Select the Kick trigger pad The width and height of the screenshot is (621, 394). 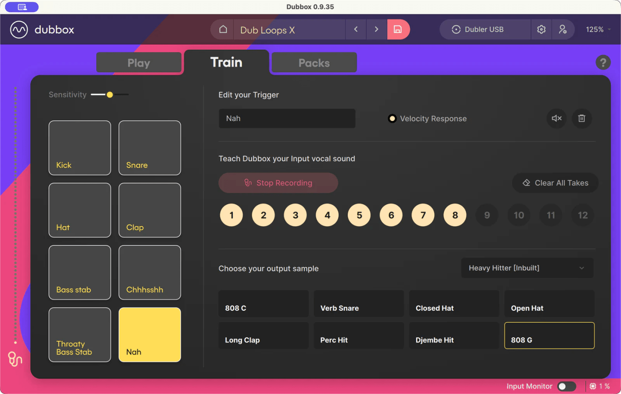[x=80, y=148]
